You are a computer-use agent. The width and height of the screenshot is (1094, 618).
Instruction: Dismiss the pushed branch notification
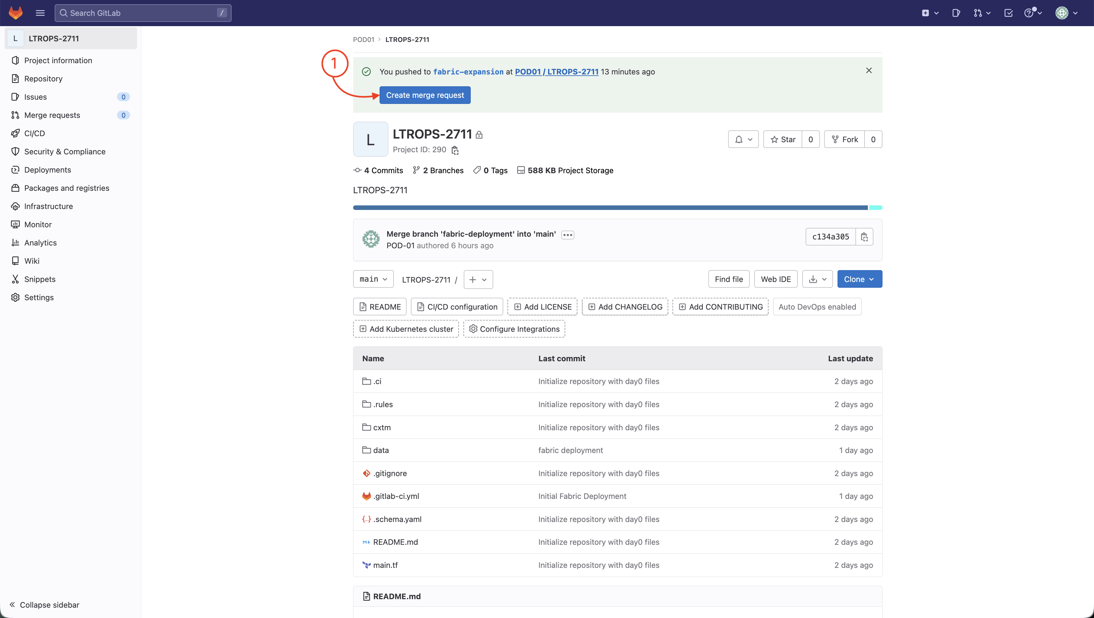click(869, 70)
